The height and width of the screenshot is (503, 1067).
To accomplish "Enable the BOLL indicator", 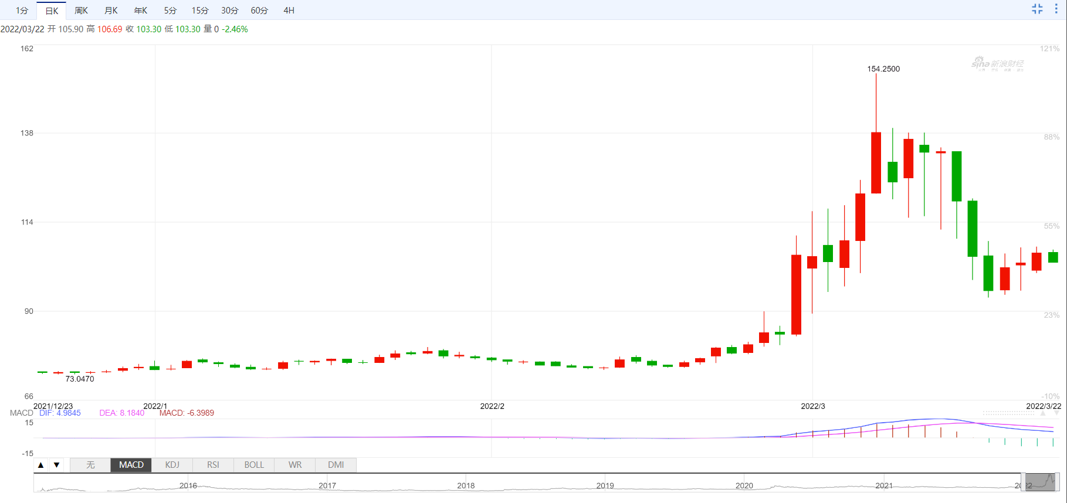I will [254, 465].
